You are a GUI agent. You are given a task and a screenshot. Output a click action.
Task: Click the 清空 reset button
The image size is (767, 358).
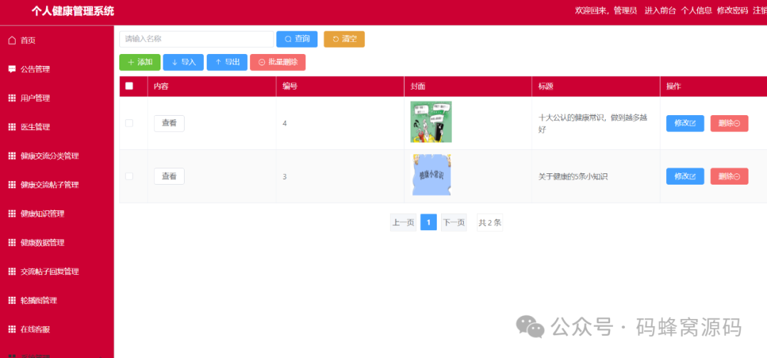click(344, 39)
